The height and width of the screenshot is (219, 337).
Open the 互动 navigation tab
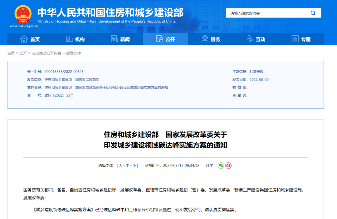pyautogui.click(x=256, y=39)
